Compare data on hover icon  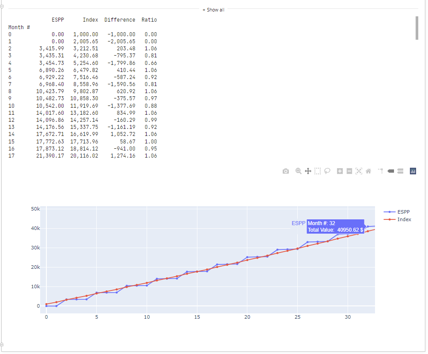[400, 171]
